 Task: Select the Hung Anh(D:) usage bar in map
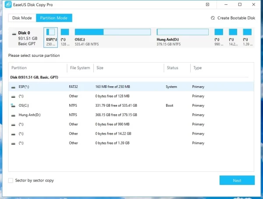183,32
